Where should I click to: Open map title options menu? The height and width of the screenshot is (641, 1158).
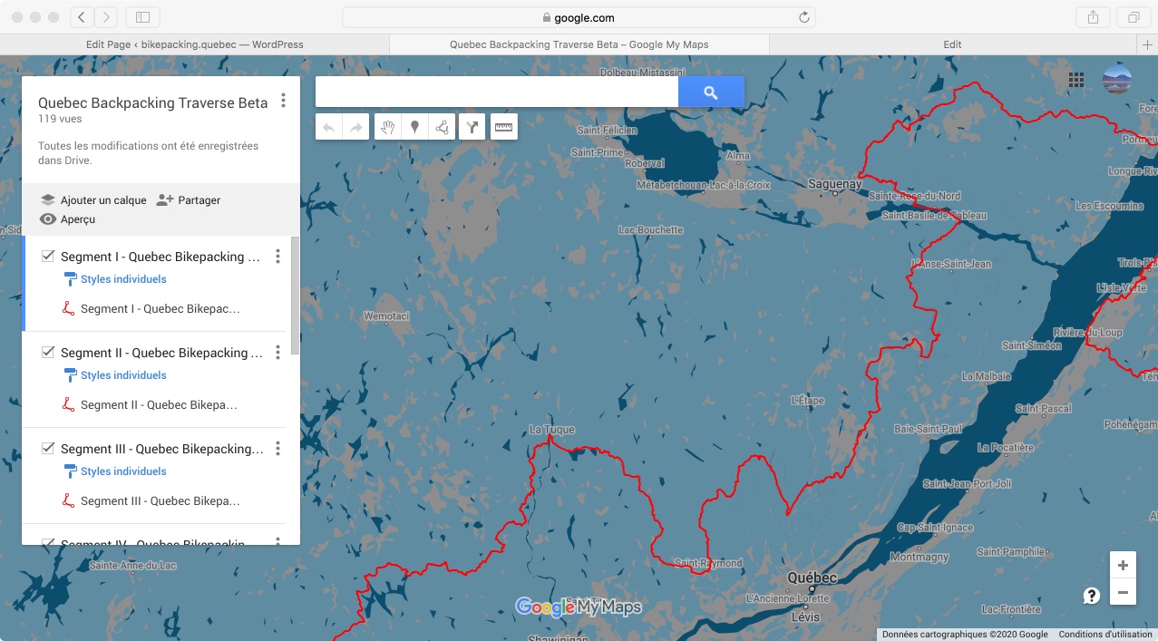[x=284, y=101]
